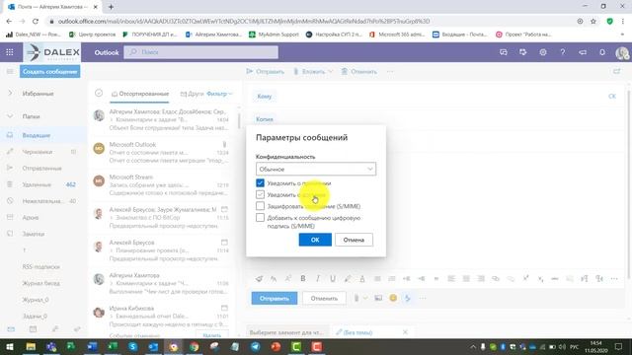Viewport: 632px width, 355px height.
Task: Open the Конфиденциальность dropdown showing Обычное
Action: 316,169
